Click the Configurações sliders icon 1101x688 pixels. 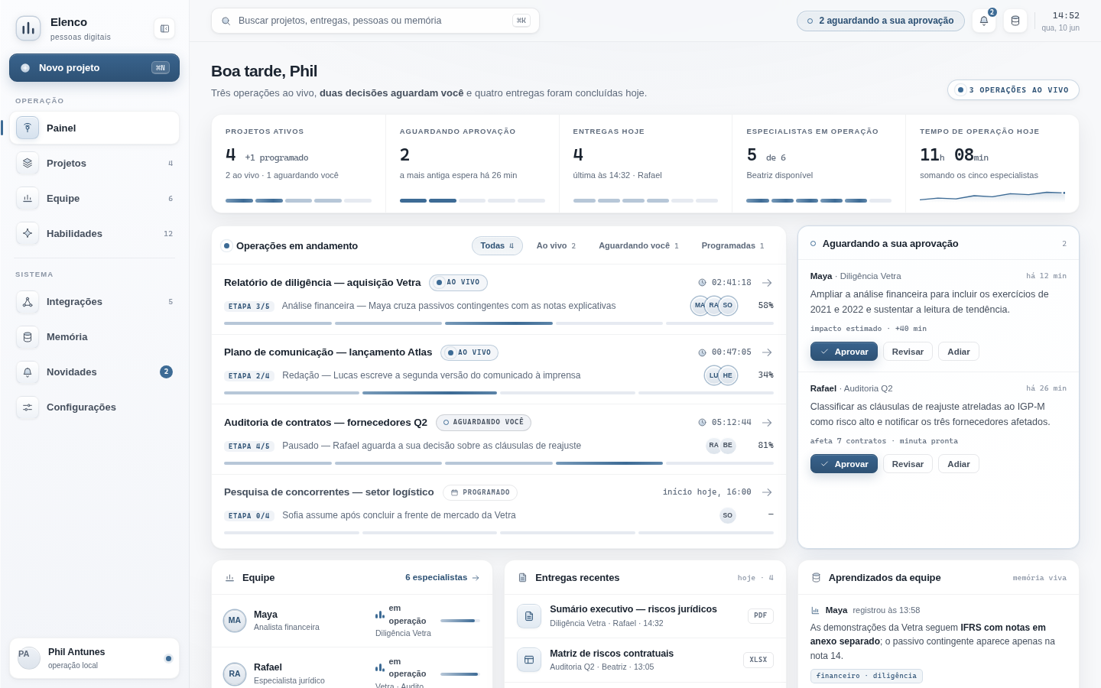tap(28, 407)
